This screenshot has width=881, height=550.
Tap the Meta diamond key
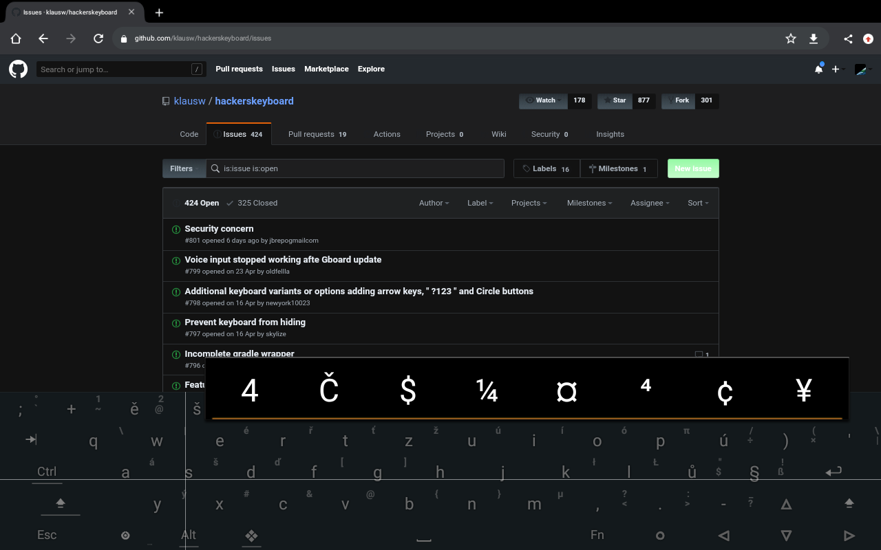coord(251,536)
